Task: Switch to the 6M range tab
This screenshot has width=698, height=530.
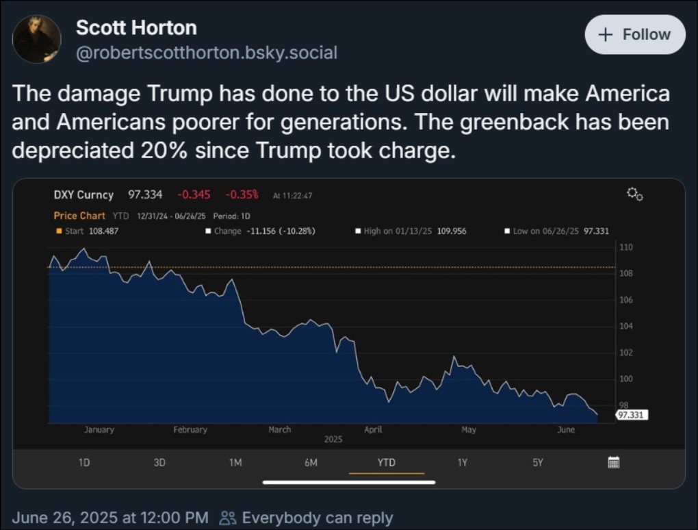Action: [x=311, y=462]
